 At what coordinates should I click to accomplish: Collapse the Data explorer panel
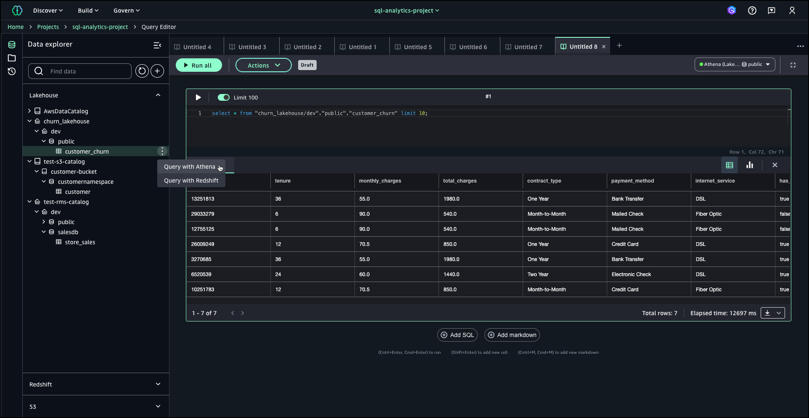click(x=157, y=45)
